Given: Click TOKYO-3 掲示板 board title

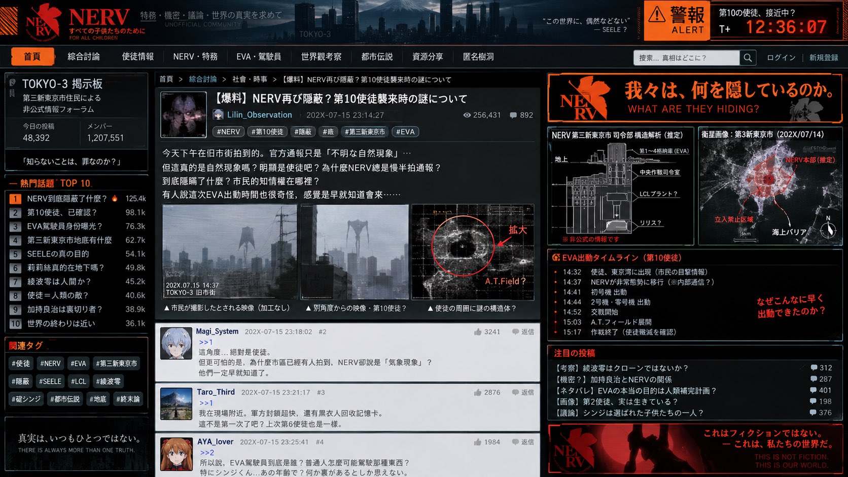Looking at the screenshot, I should [62, 84].
